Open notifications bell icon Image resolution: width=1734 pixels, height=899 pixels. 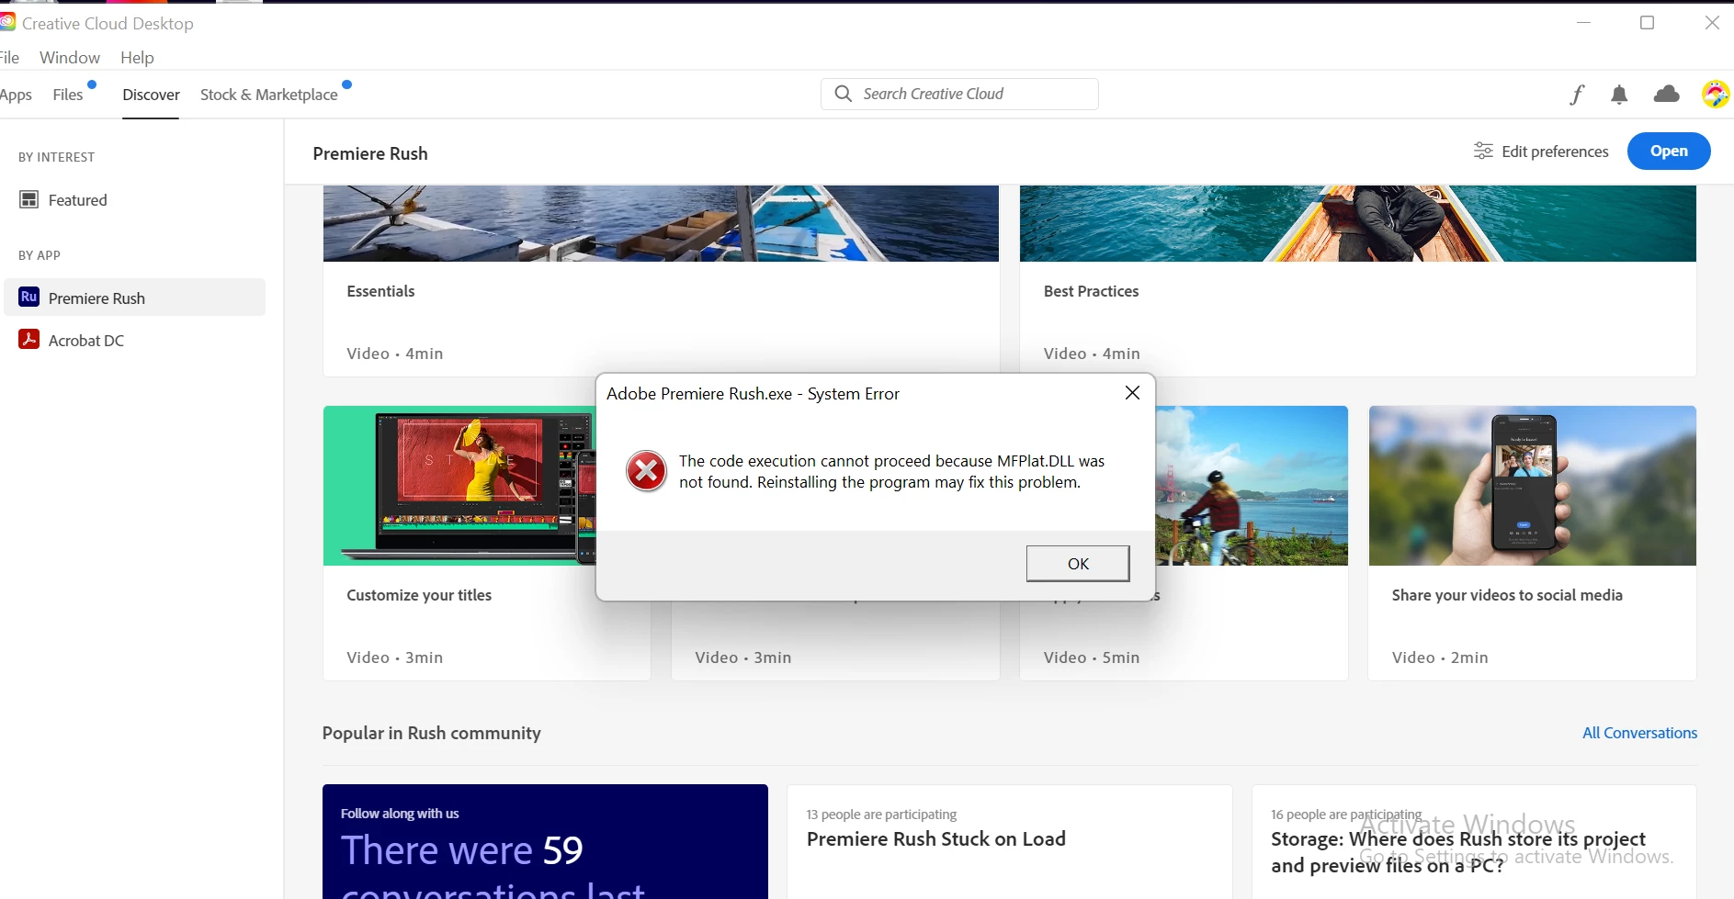[x=1619, y=95]
